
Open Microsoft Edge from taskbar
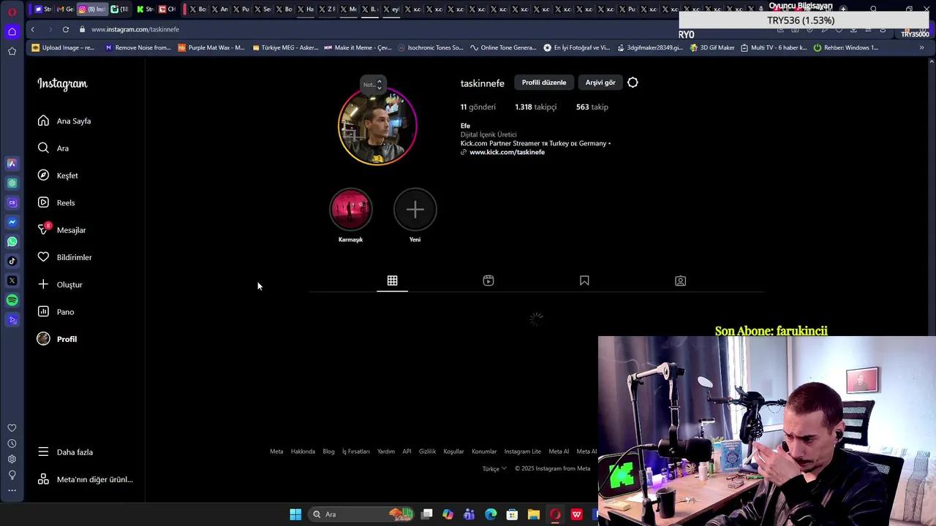point(491,514)
